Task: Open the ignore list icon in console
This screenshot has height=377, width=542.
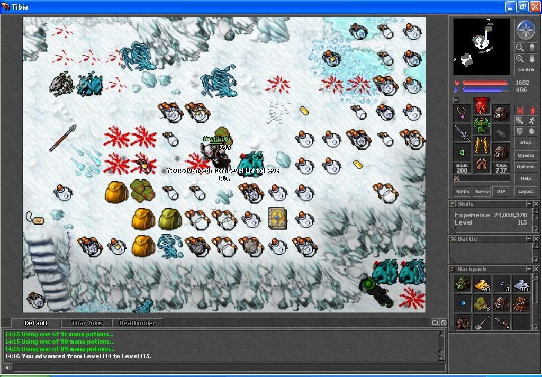Action: pos(443,322)
